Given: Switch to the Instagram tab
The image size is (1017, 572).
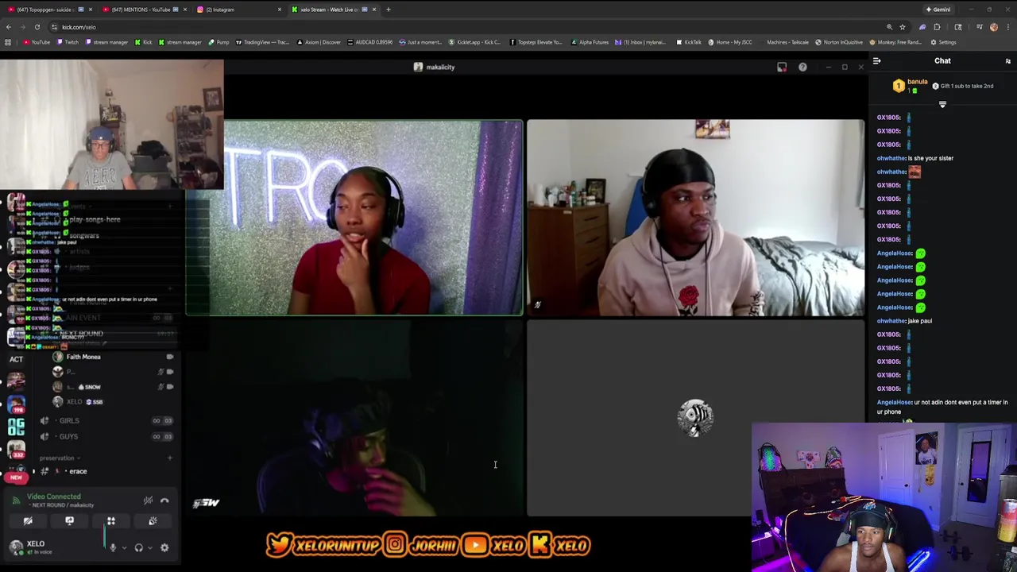Looking at the screenshot, I should pyautogui.click(x=238, y=10).
